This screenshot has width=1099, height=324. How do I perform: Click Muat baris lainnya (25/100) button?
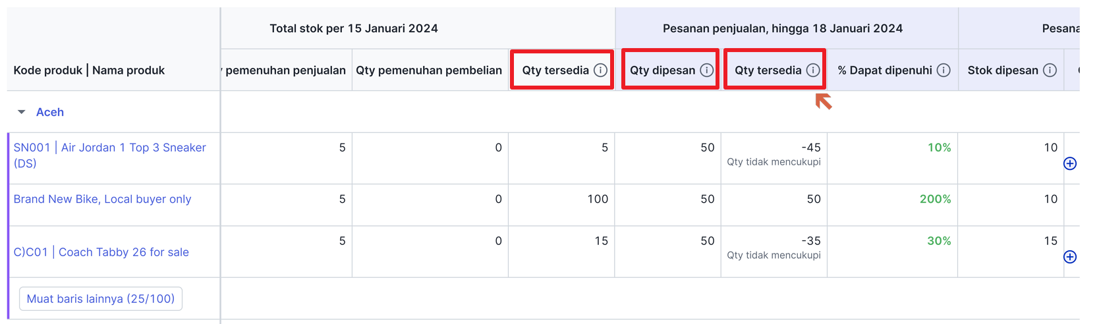pyautogui.click(x=101, y=299)
